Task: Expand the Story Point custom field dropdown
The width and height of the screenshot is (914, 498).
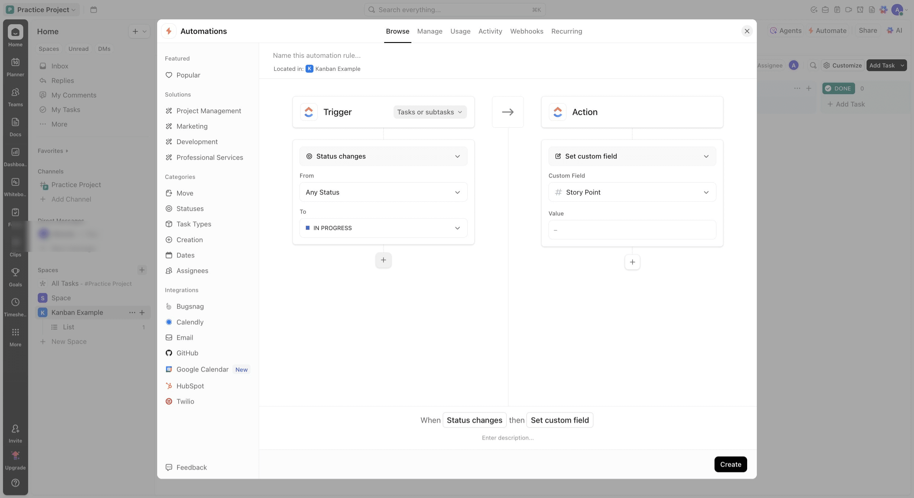Action: 632,192
